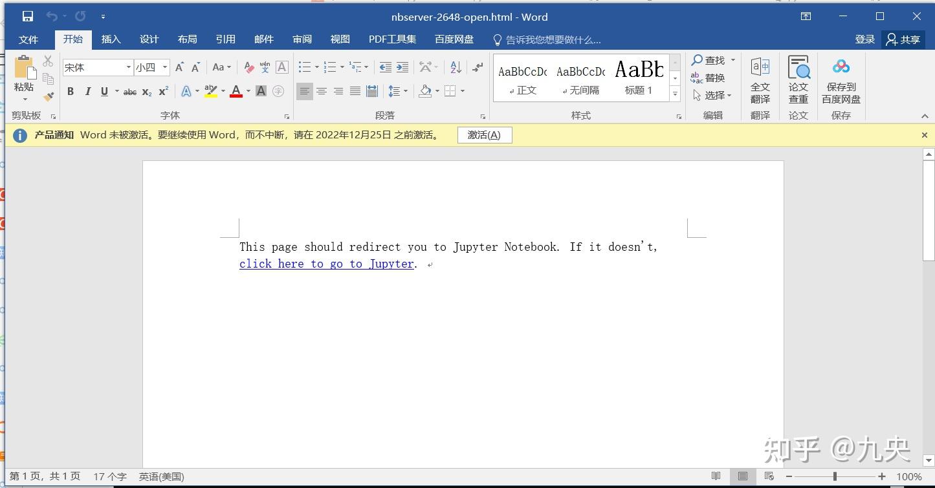Select align left paragraph button
Viewport: 935px width, 488px height.
pos(304,91)
